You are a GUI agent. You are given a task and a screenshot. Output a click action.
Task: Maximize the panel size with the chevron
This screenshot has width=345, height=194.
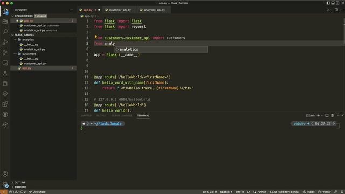point(338,115)
